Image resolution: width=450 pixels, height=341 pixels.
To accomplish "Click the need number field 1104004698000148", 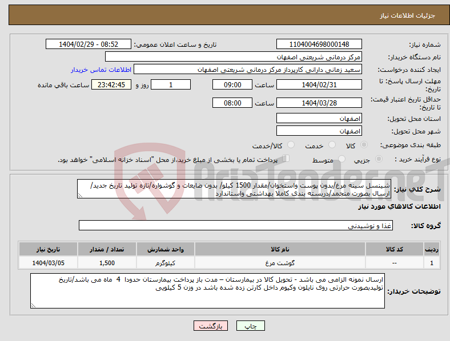I will pyautogui.click(x=319, y=44).
